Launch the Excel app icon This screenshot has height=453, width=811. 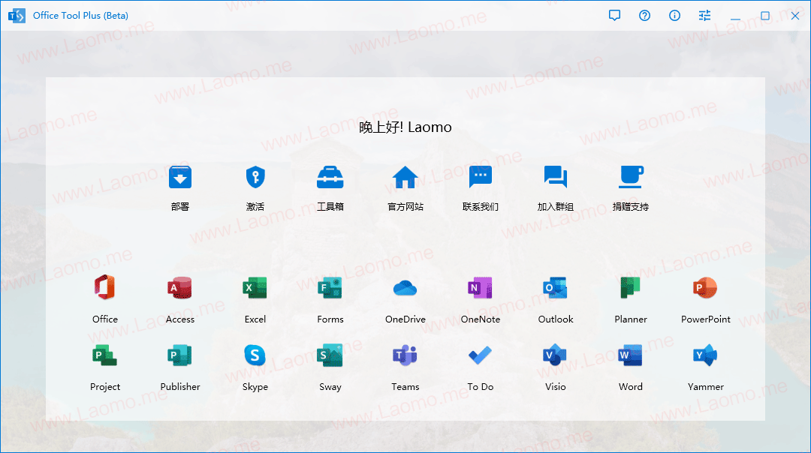[255, 288]
